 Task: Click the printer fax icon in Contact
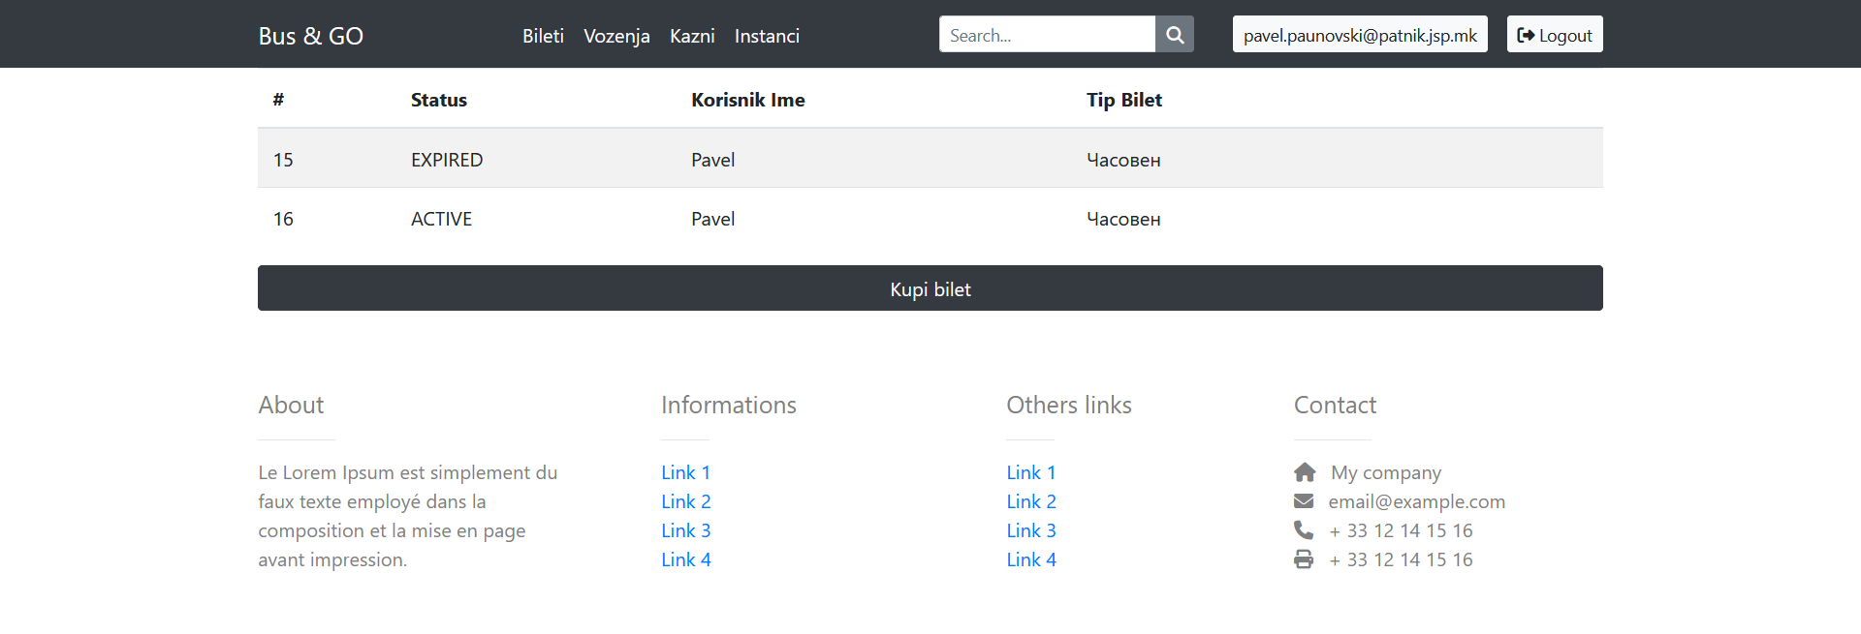[x=1304, y=559]
